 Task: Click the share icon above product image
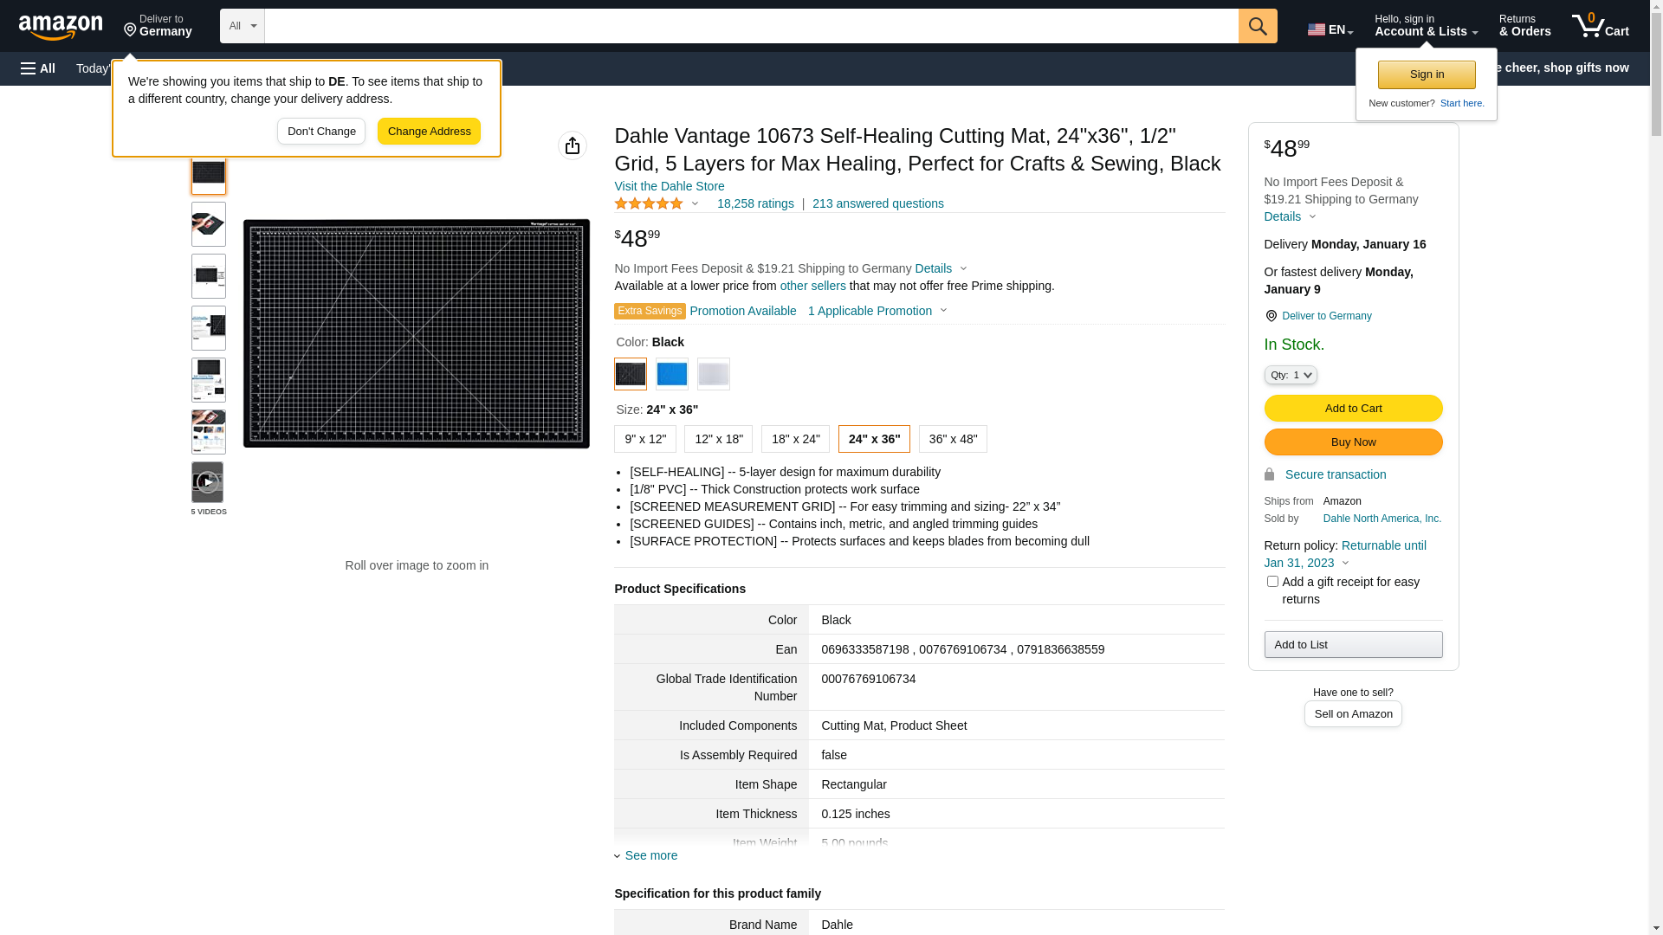(572, 145)
